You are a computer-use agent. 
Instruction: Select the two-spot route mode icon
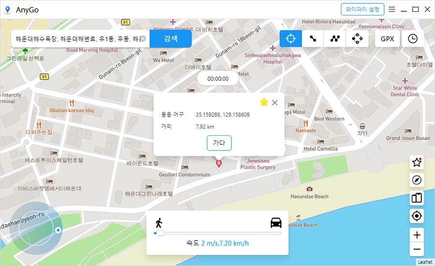pos(313,39)
